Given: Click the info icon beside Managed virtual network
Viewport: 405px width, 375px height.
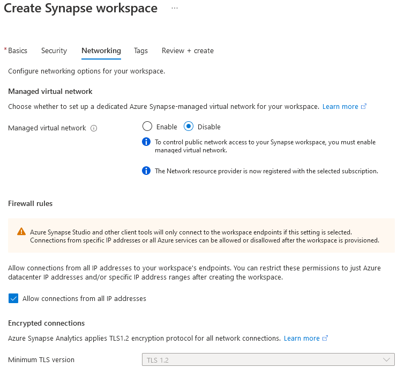Looking at the screenshot, I should 94,128.
